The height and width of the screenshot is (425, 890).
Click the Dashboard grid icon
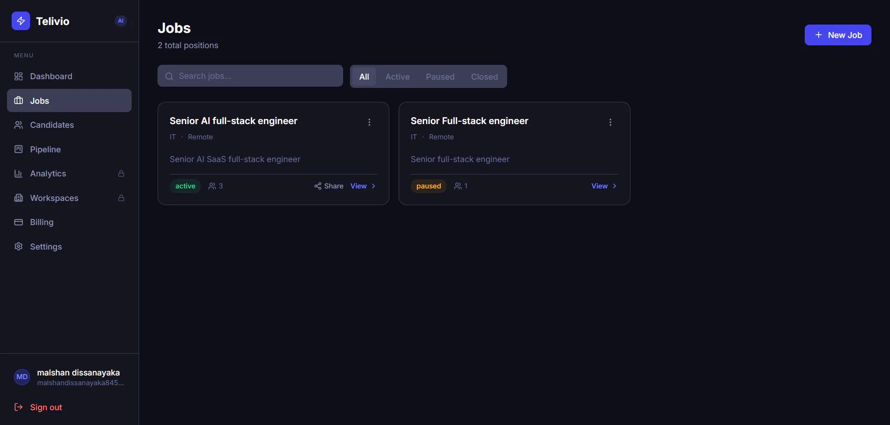click(x=19, y=76)
